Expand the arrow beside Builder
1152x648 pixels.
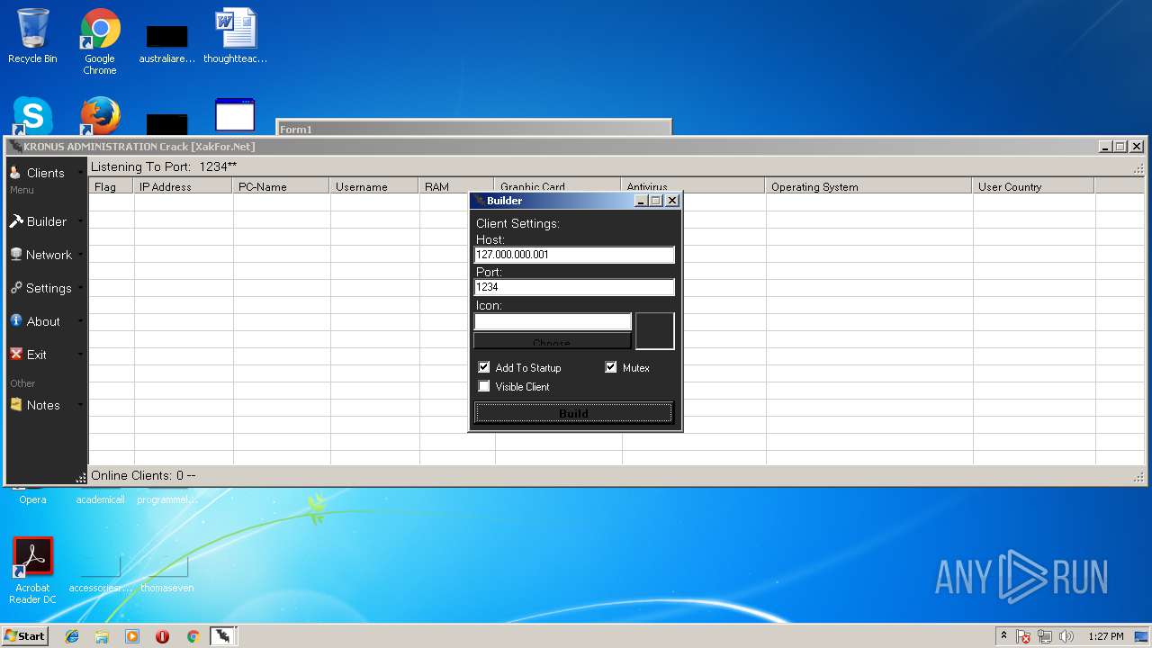[x=80, y=220]
